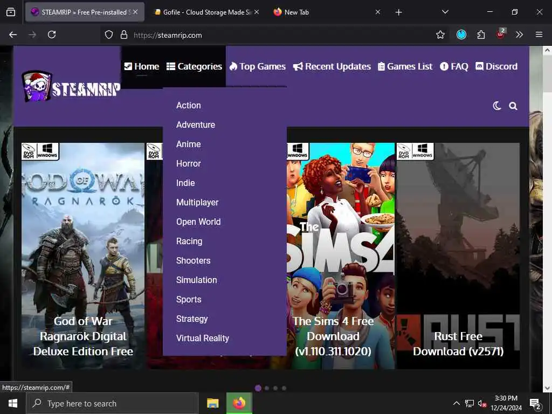
Task: Close the Gofile tab
Action: click(257, 12)
